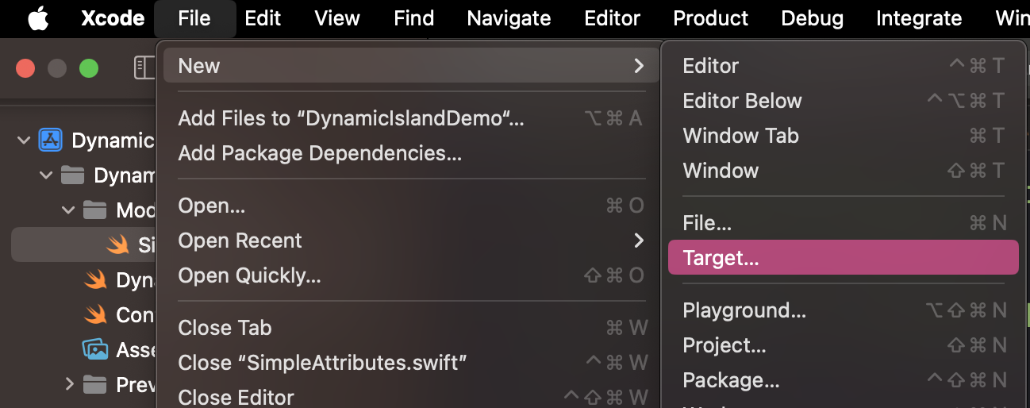1030x408 pixels.
Task: Select the Con… Swift file icon
Action: pos(95,314)
